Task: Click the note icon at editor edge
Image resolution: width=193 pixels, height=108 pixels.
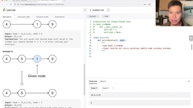Action: point(191,38)
